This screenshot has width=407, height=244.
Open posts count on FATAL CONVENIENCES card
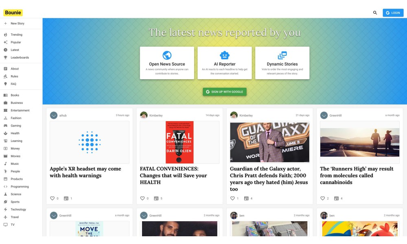click(x=158, y=198)
